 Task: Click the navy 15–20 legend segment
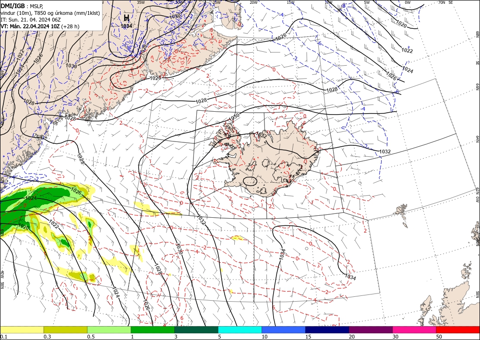(327, 329)
